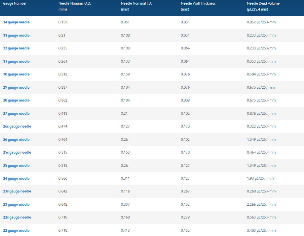Select the 0.268 µL/25.4 mm dead volume

pyautogui.click(x=261, y=191)
